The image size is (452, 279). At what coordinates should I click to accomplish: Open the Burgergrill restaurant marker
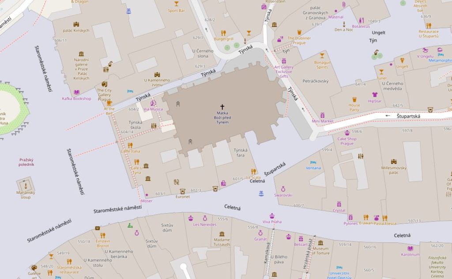(223, 33)
